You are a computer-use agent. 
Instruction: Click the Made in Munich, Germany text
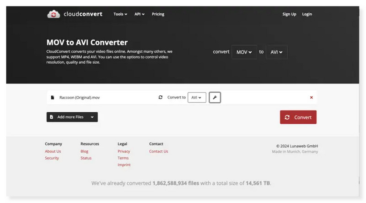point(295,152)
